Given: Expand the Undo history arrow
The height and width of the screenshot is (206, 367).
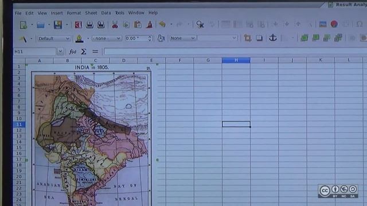Looking at the screenshot, I should pyautogui.click(x=171, y=24).
